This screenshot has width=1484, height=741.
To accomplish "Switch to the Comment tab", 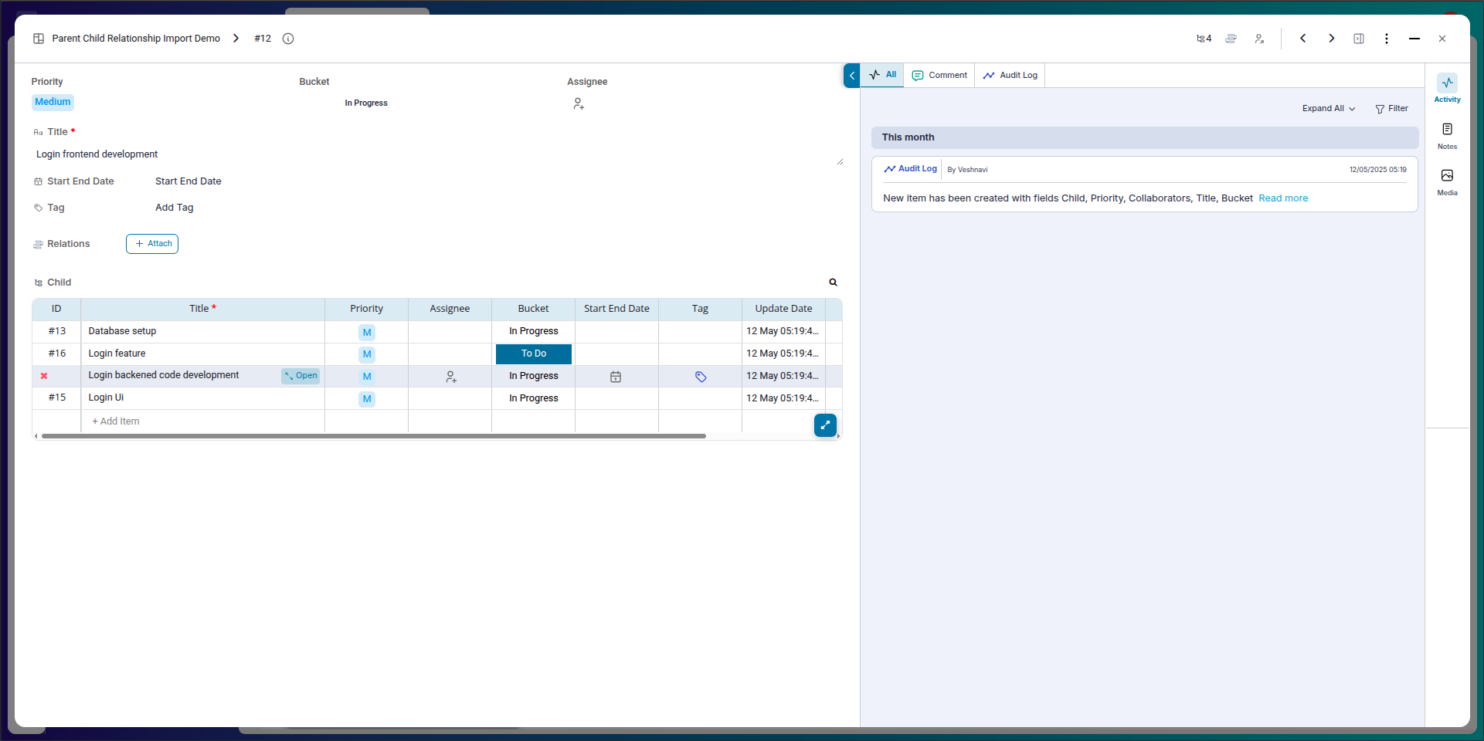I will pos(939,75).
